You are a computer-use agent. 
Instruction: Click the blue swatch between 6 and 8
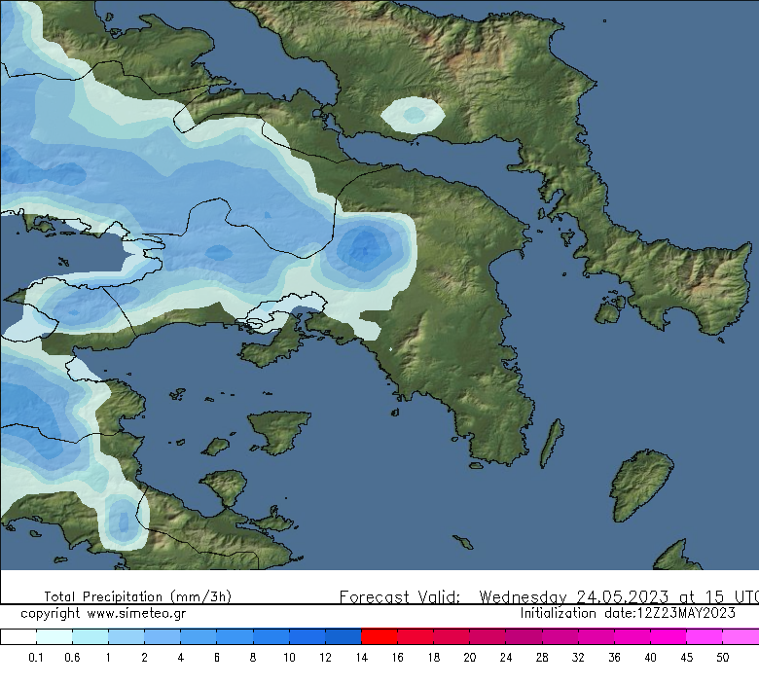click(235, 637)
